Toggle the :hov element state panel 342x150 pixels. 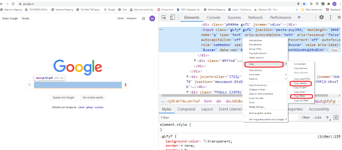pyautogui.click(x=306, y=117)
